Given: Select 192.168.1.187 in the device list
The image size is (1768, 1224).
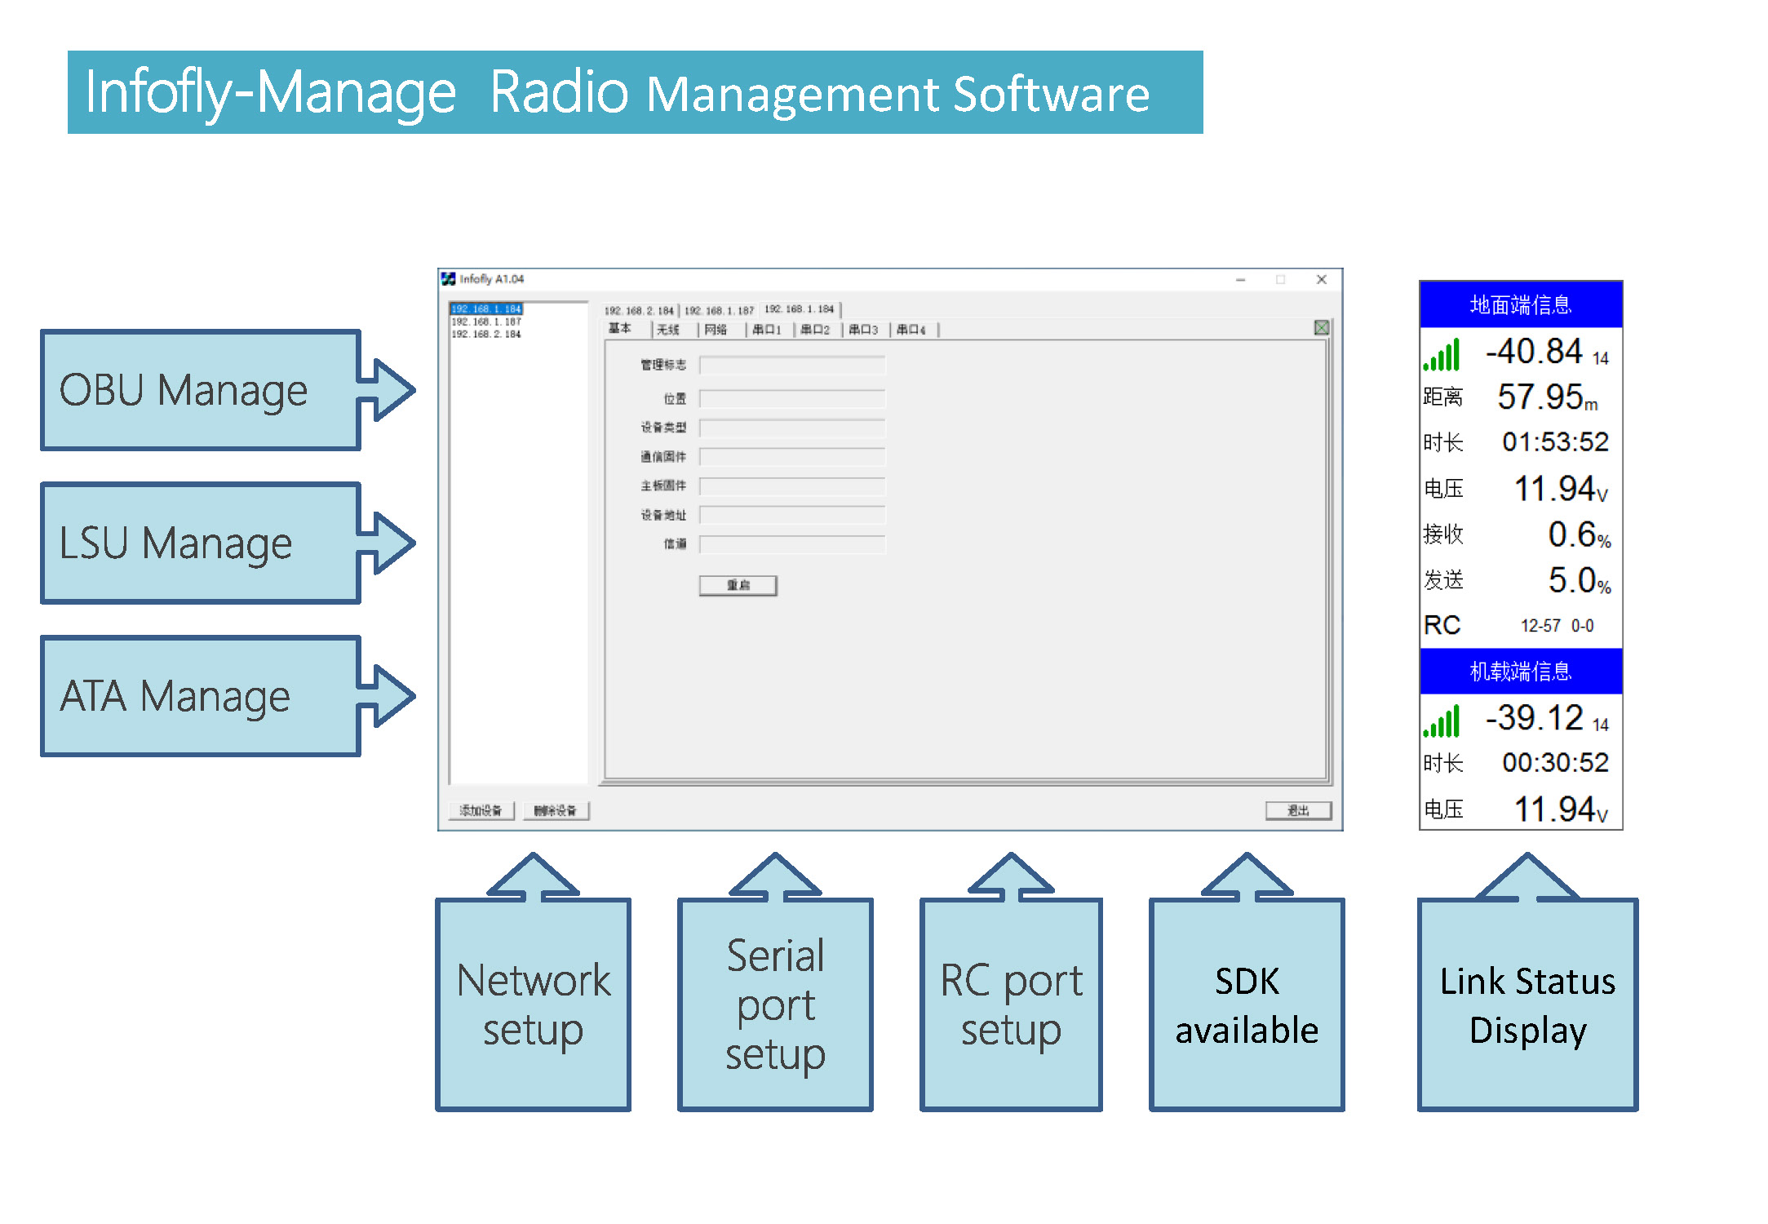Looking at the screenshot, I should pyautogui.click(x=486, y=322).
